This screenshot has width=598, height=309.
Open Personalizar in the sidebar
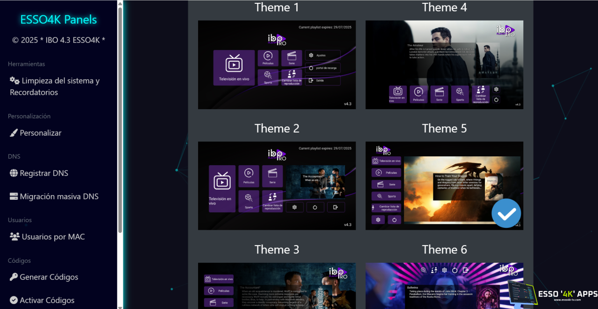coord(41,133)
